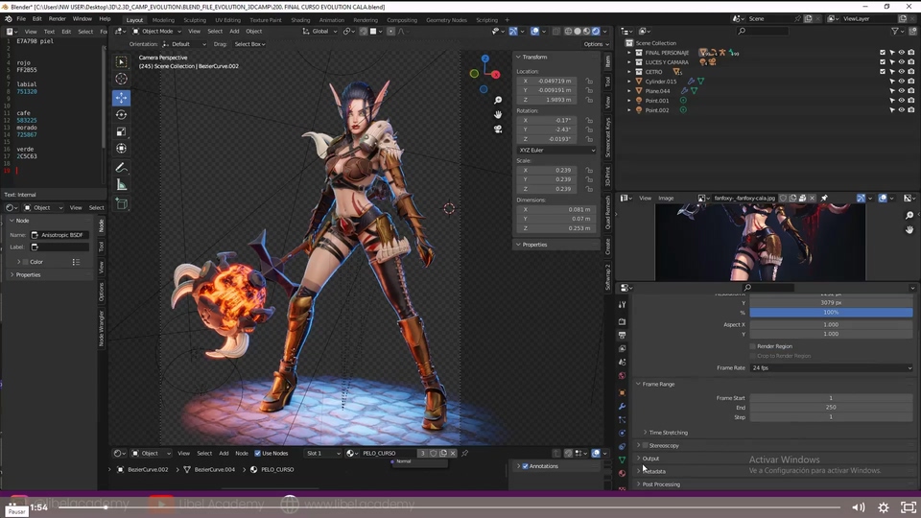The width and height of the screenshot is (921, 518).
Task: Click the video player fullscreen icon
Action: click(x=908, y=506)
